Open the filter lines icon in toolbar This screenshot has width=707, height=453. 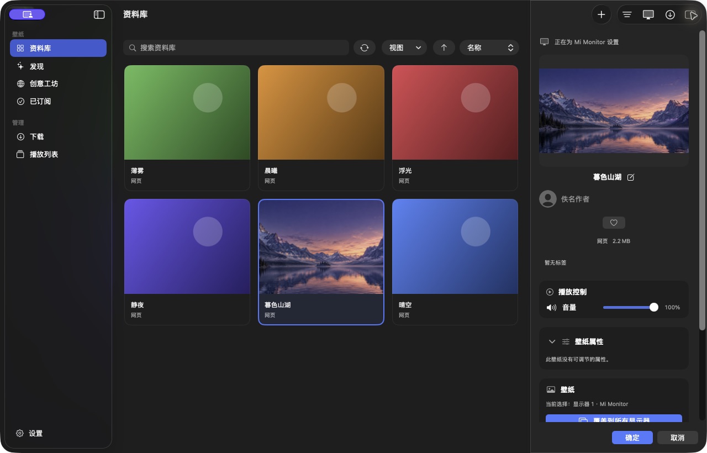tap(627, 15)
